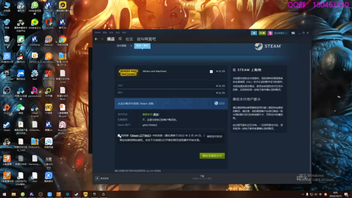Open Steam big picture mode button
The height and width of the screenshot is (198, 352).
click(x=254, y=33)
